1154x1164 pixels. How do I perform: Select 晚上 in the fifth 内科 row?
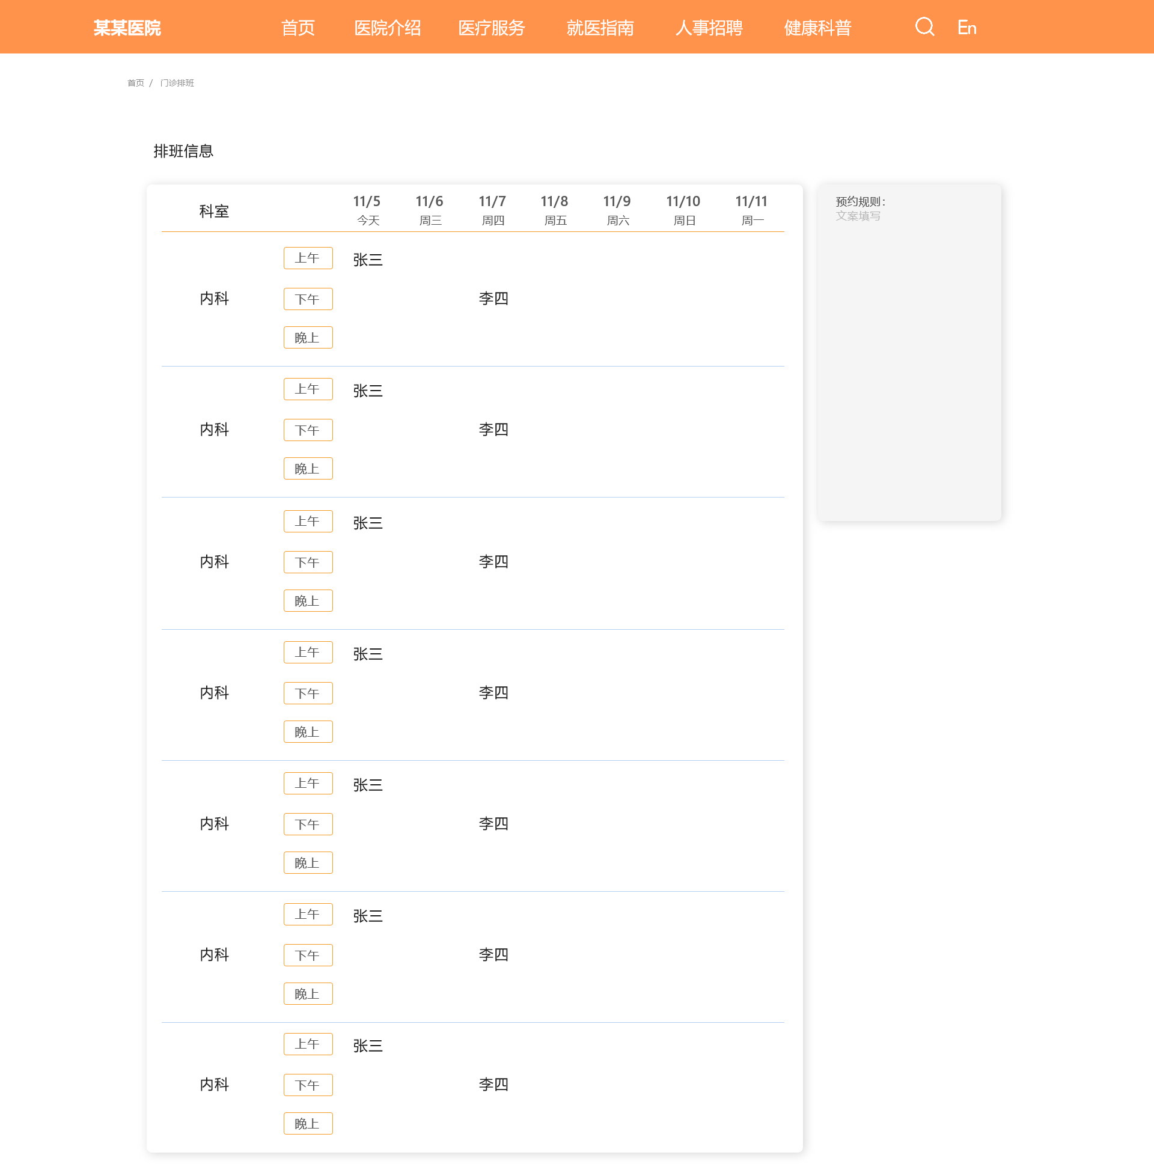tap(308, 863)
